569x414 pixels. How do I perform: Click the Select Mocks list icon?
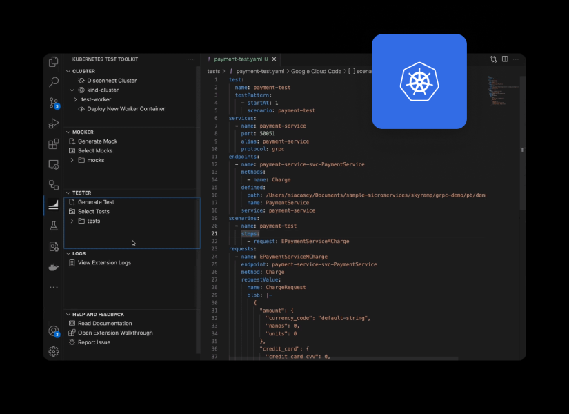tap(72, 150)
